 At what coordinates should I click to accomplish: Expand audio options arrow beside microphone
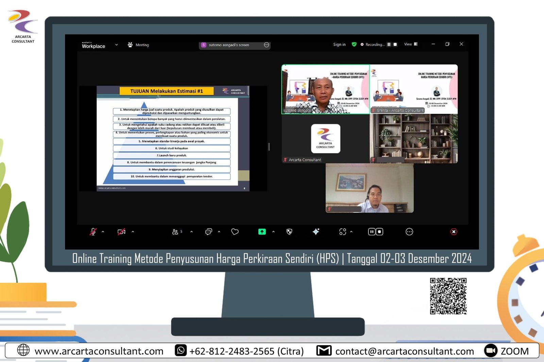coord(103,232)
